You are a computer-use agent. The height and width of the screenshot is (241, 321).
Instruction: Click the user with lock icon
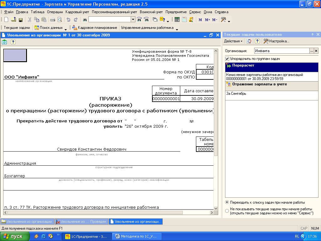coord(191,20)
